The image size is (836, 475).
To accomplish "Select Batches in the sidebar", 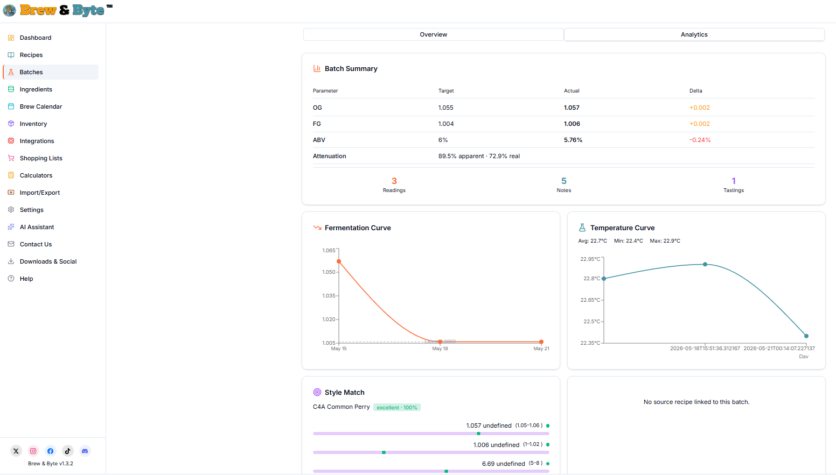I will [51, 72].
